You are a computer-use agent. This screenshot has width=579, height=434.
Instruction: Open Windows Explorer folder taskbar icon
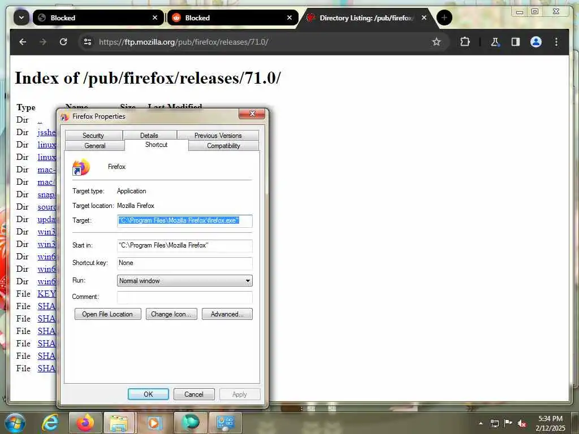tap(119, 423)
